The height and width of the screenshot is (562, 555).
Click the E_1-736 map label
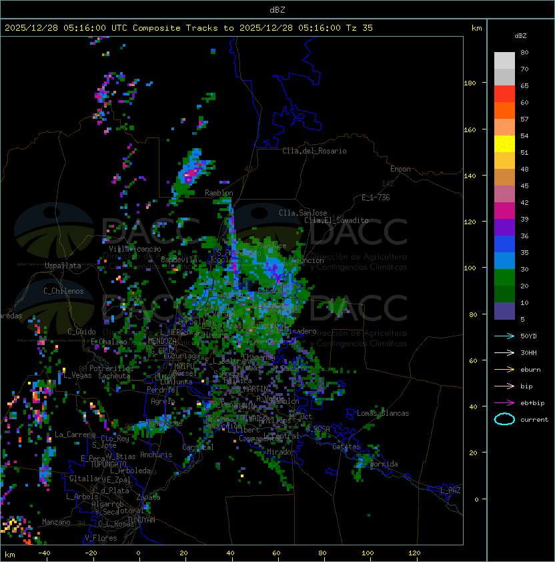[376, 198]
